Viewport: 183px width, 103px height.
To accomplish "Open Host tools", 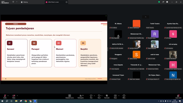I will coord(107,96).
